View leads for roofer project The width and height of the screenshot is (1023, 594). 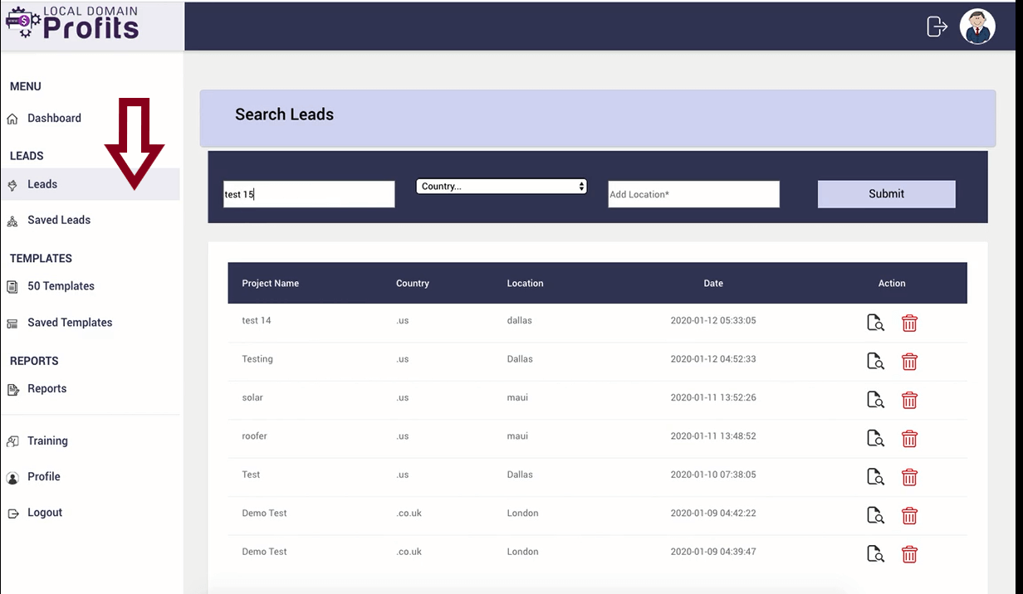[875, 438]
